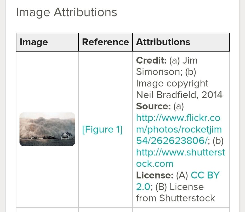The image size is (245, 212).
Task: Click the 'from Shutterstock' license text
Action: (175, 198)
